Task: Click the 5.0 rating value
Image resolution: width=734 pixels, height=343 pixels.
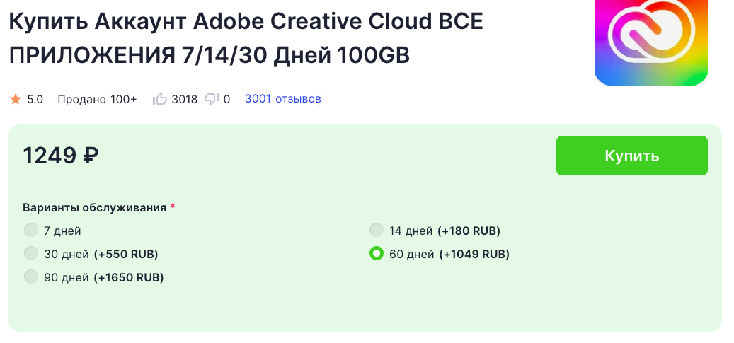Action: (35, 100)
